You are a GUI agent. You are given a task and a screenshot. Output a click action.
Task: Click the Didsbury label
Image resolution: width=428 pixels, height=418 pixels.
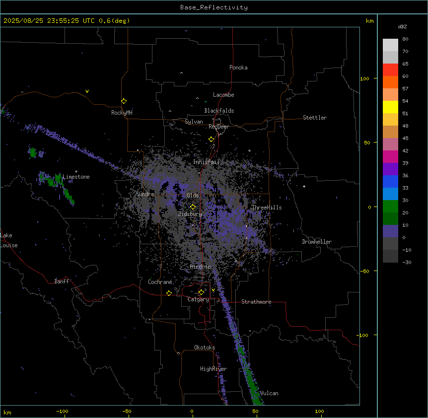click(190, 214)
